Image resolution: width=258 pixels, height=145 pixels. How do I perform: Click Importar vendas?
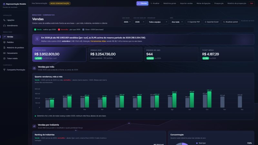[186, 4]
